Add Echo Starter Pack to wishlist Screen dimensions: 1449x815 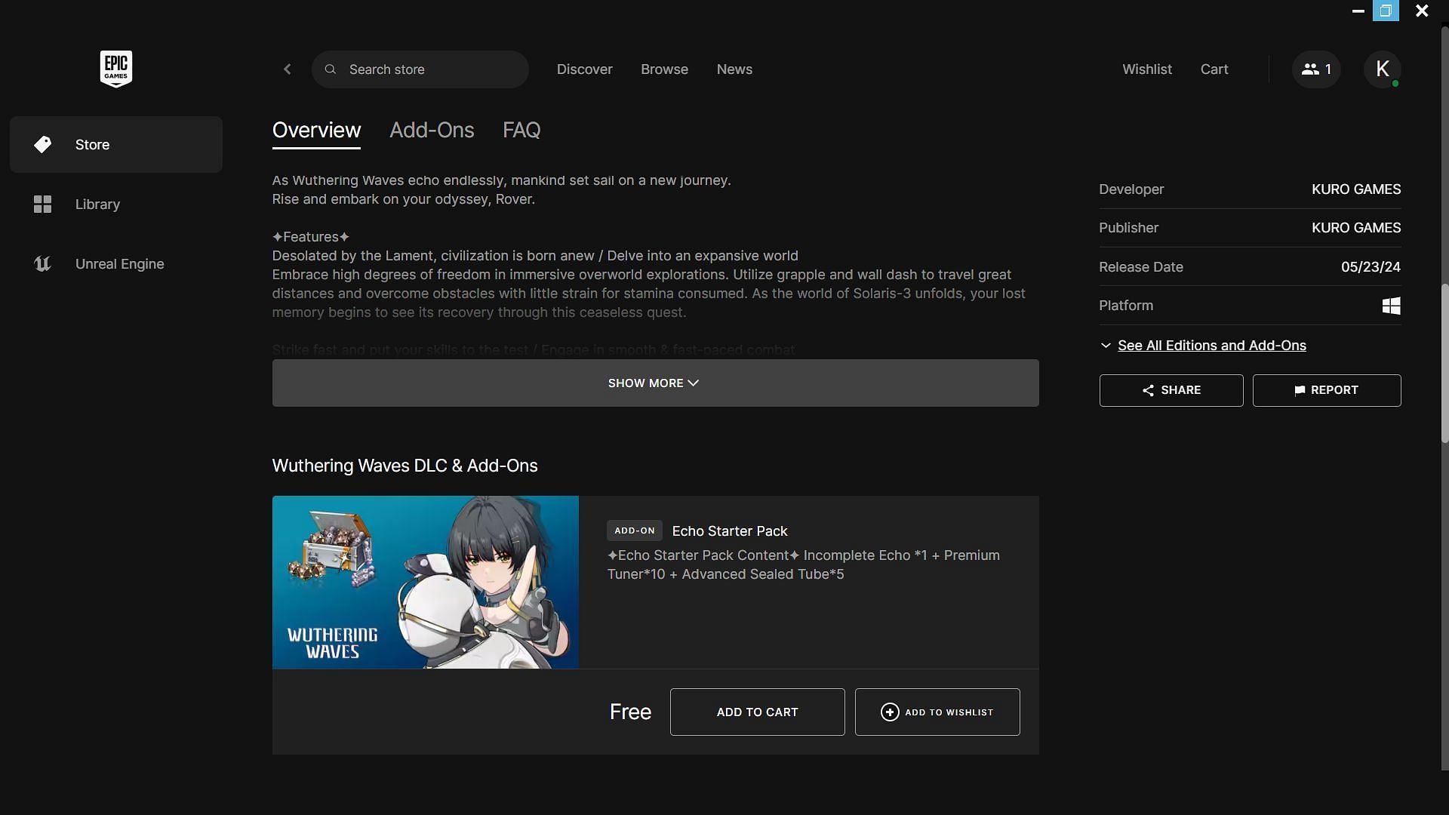pyautogui.click(x=937, y=712)
